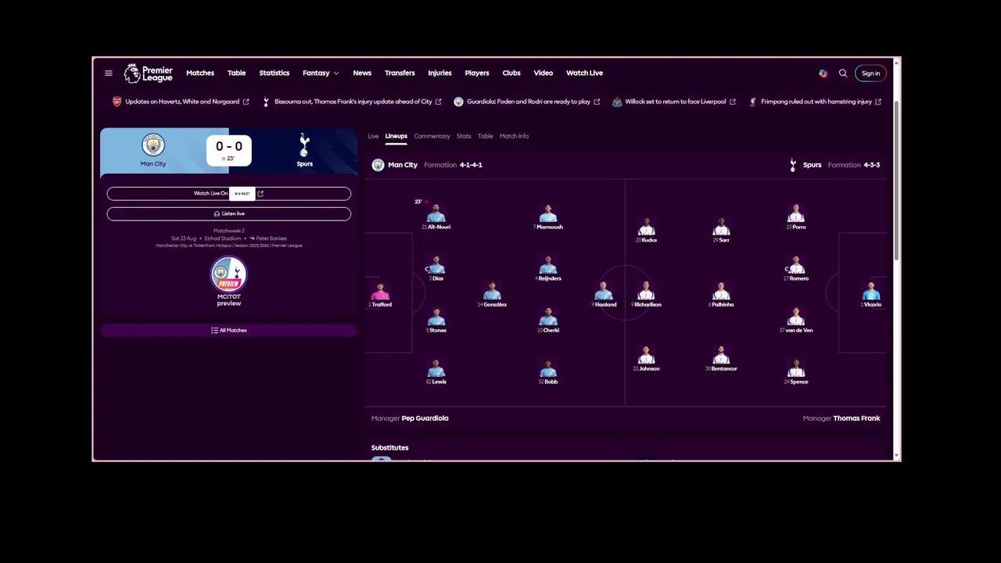Switch to the Match Info tab

(514, 136)
